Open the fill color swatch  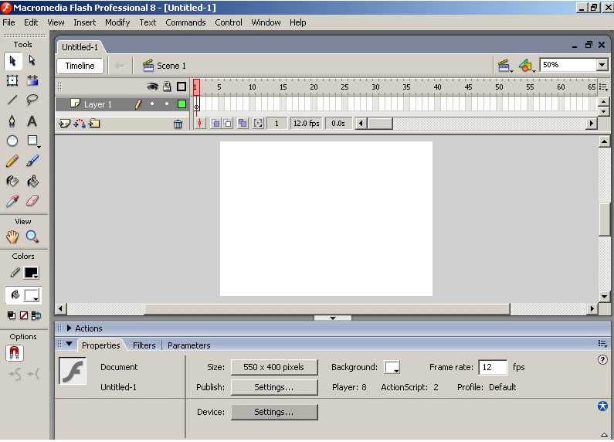[32, 295]
